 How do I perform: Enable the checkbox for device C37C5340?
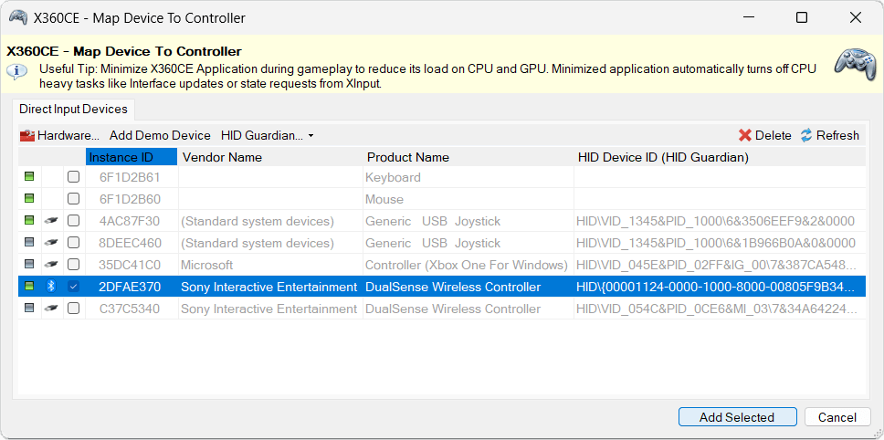click(73, 309)
